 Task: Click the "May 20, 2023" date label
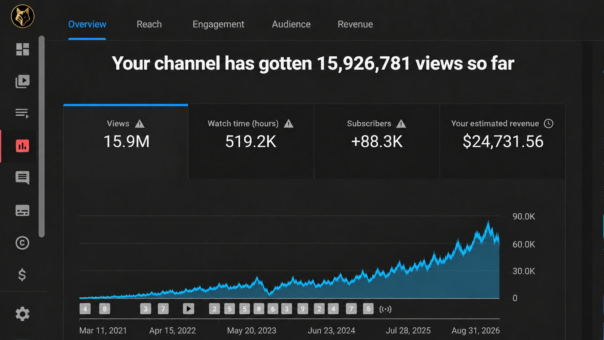(252, 331)
